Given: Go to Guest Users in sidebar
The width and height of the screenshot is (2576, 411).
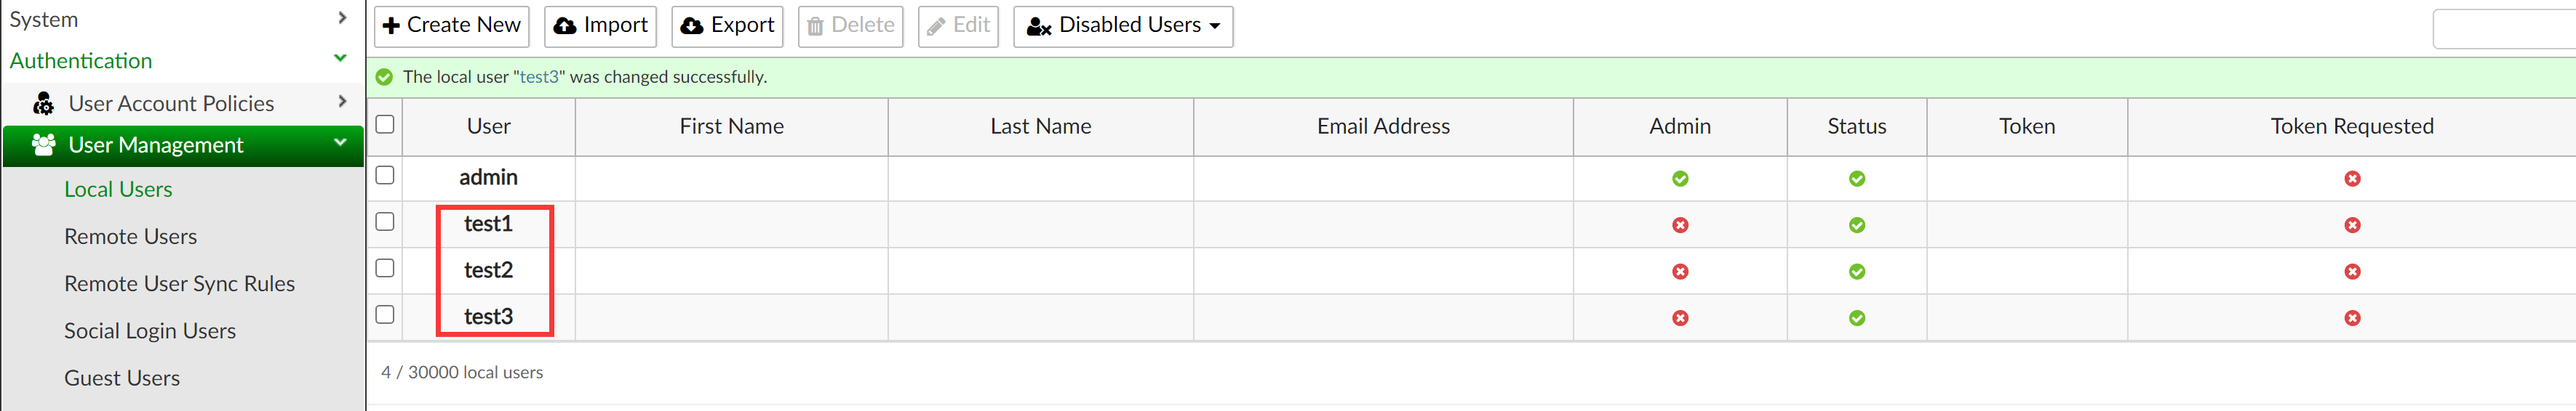Looking at the screenshot, I should pyautogui.click(x=122, y=378).
